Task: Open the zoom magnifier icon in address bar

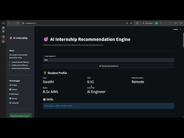Action: pos(127,23)
